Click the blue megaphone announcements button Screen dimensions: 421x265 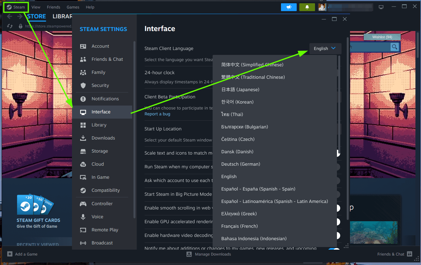(x=289, y=7)
